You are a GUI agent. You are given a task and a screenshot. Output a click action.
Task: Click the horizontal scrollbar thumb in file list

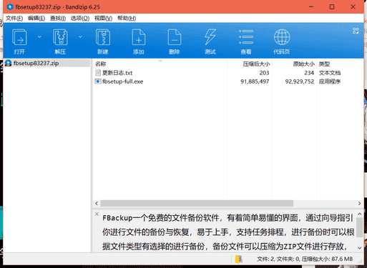(197, 203)
